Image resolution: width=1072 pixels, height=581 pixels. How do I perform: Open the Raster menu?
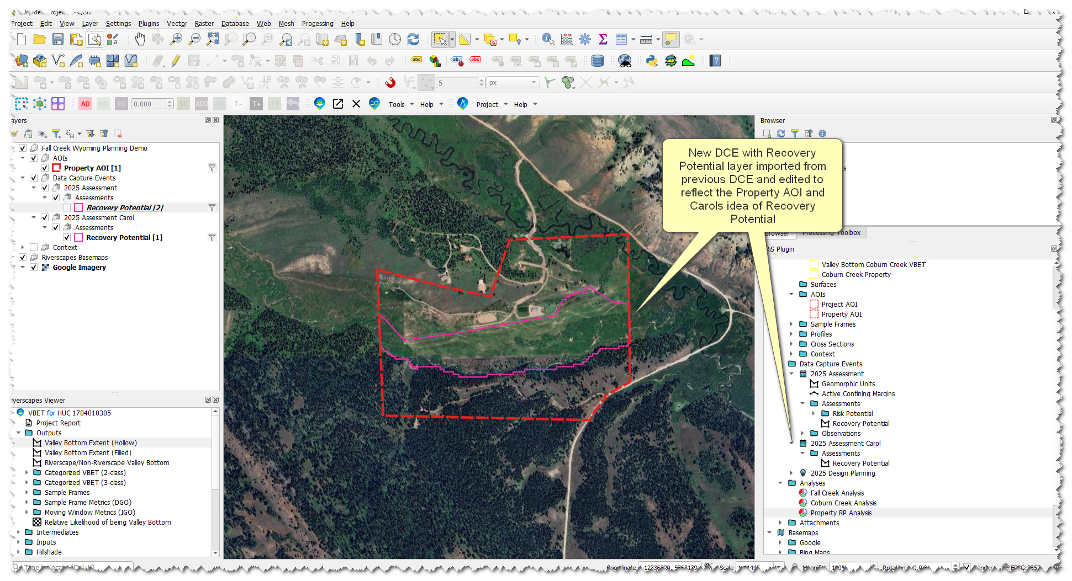(x=204, y=24)
